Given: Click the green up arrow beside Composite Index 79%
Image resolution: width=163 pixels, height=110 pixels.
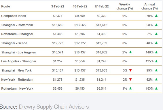Looking at the screenshot, I should pos(156,16).
